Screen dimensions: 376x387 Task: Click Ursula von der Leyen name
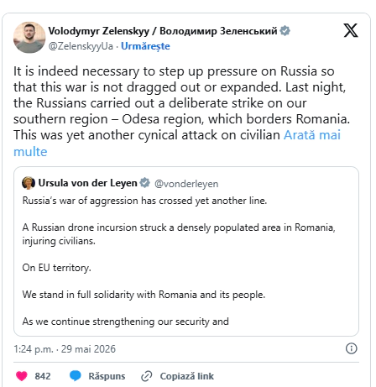pyautogui.click(x=87, y=183)
